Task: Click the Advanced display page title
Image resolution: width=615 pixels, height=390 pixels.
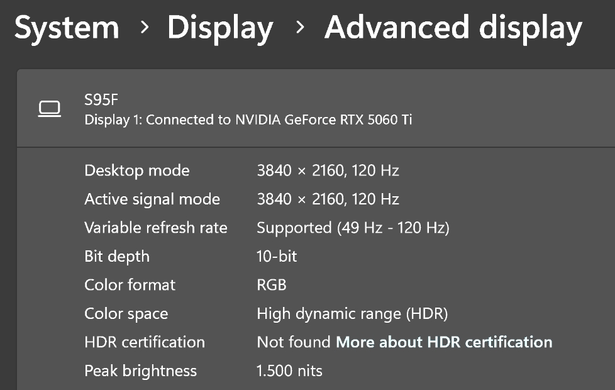Action: coord(453,28)
